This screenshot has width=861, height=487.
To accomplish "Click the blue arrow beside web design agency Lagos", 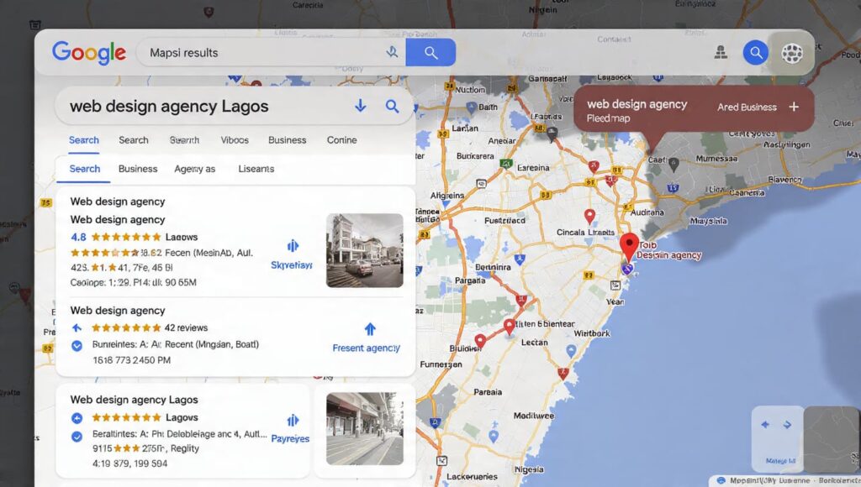I will coord(360,106).
